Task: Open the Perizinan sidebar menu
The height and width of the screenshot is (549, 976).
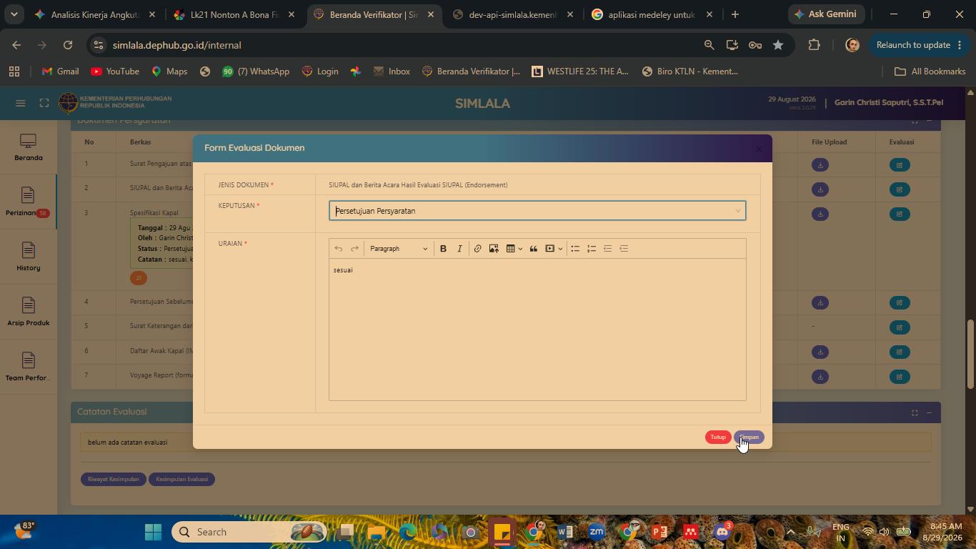Action: pos(28,202)
